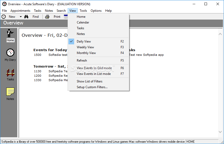224x144 pixels.
Task: Click the Print toolbar button label
Action: click(57, 17)
